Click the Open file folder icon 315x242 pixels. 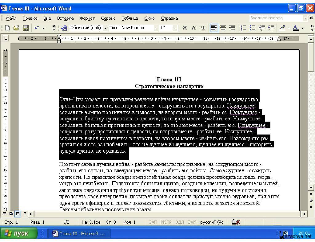16,28
